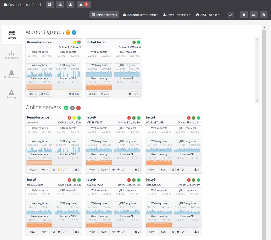Image resolution: width=271 pixels, height=240 pixels.
Task: Open the bell alerts count on DemoInstance card
Action: pos(77,169)
